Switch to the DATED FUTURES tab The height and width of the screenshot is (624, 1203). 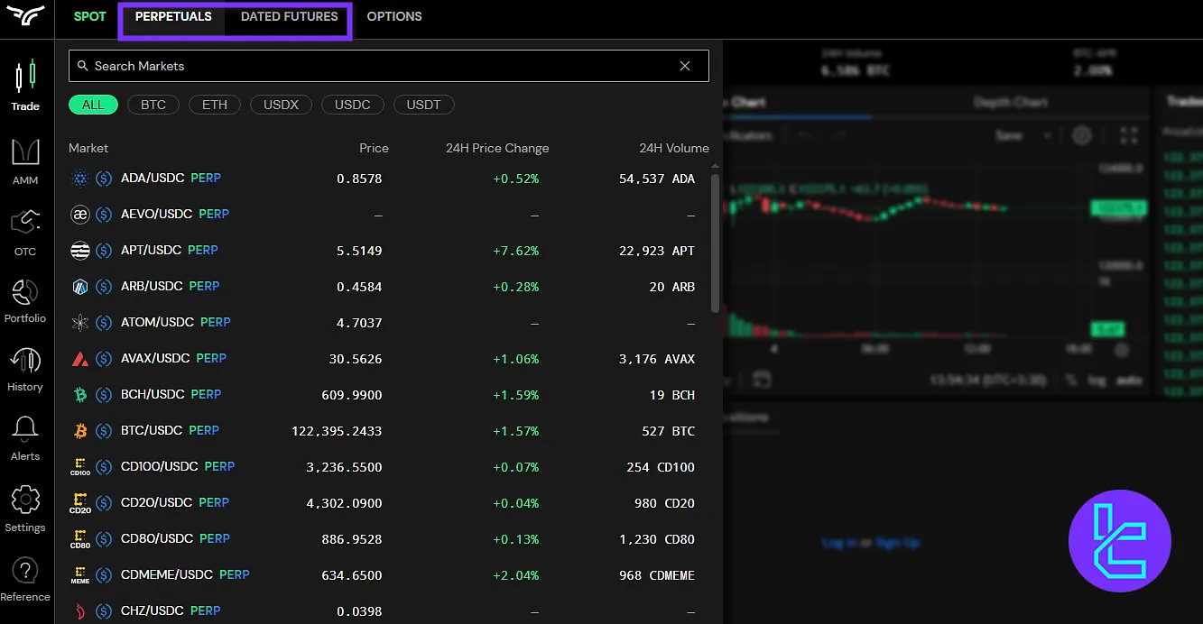point(289,16)
